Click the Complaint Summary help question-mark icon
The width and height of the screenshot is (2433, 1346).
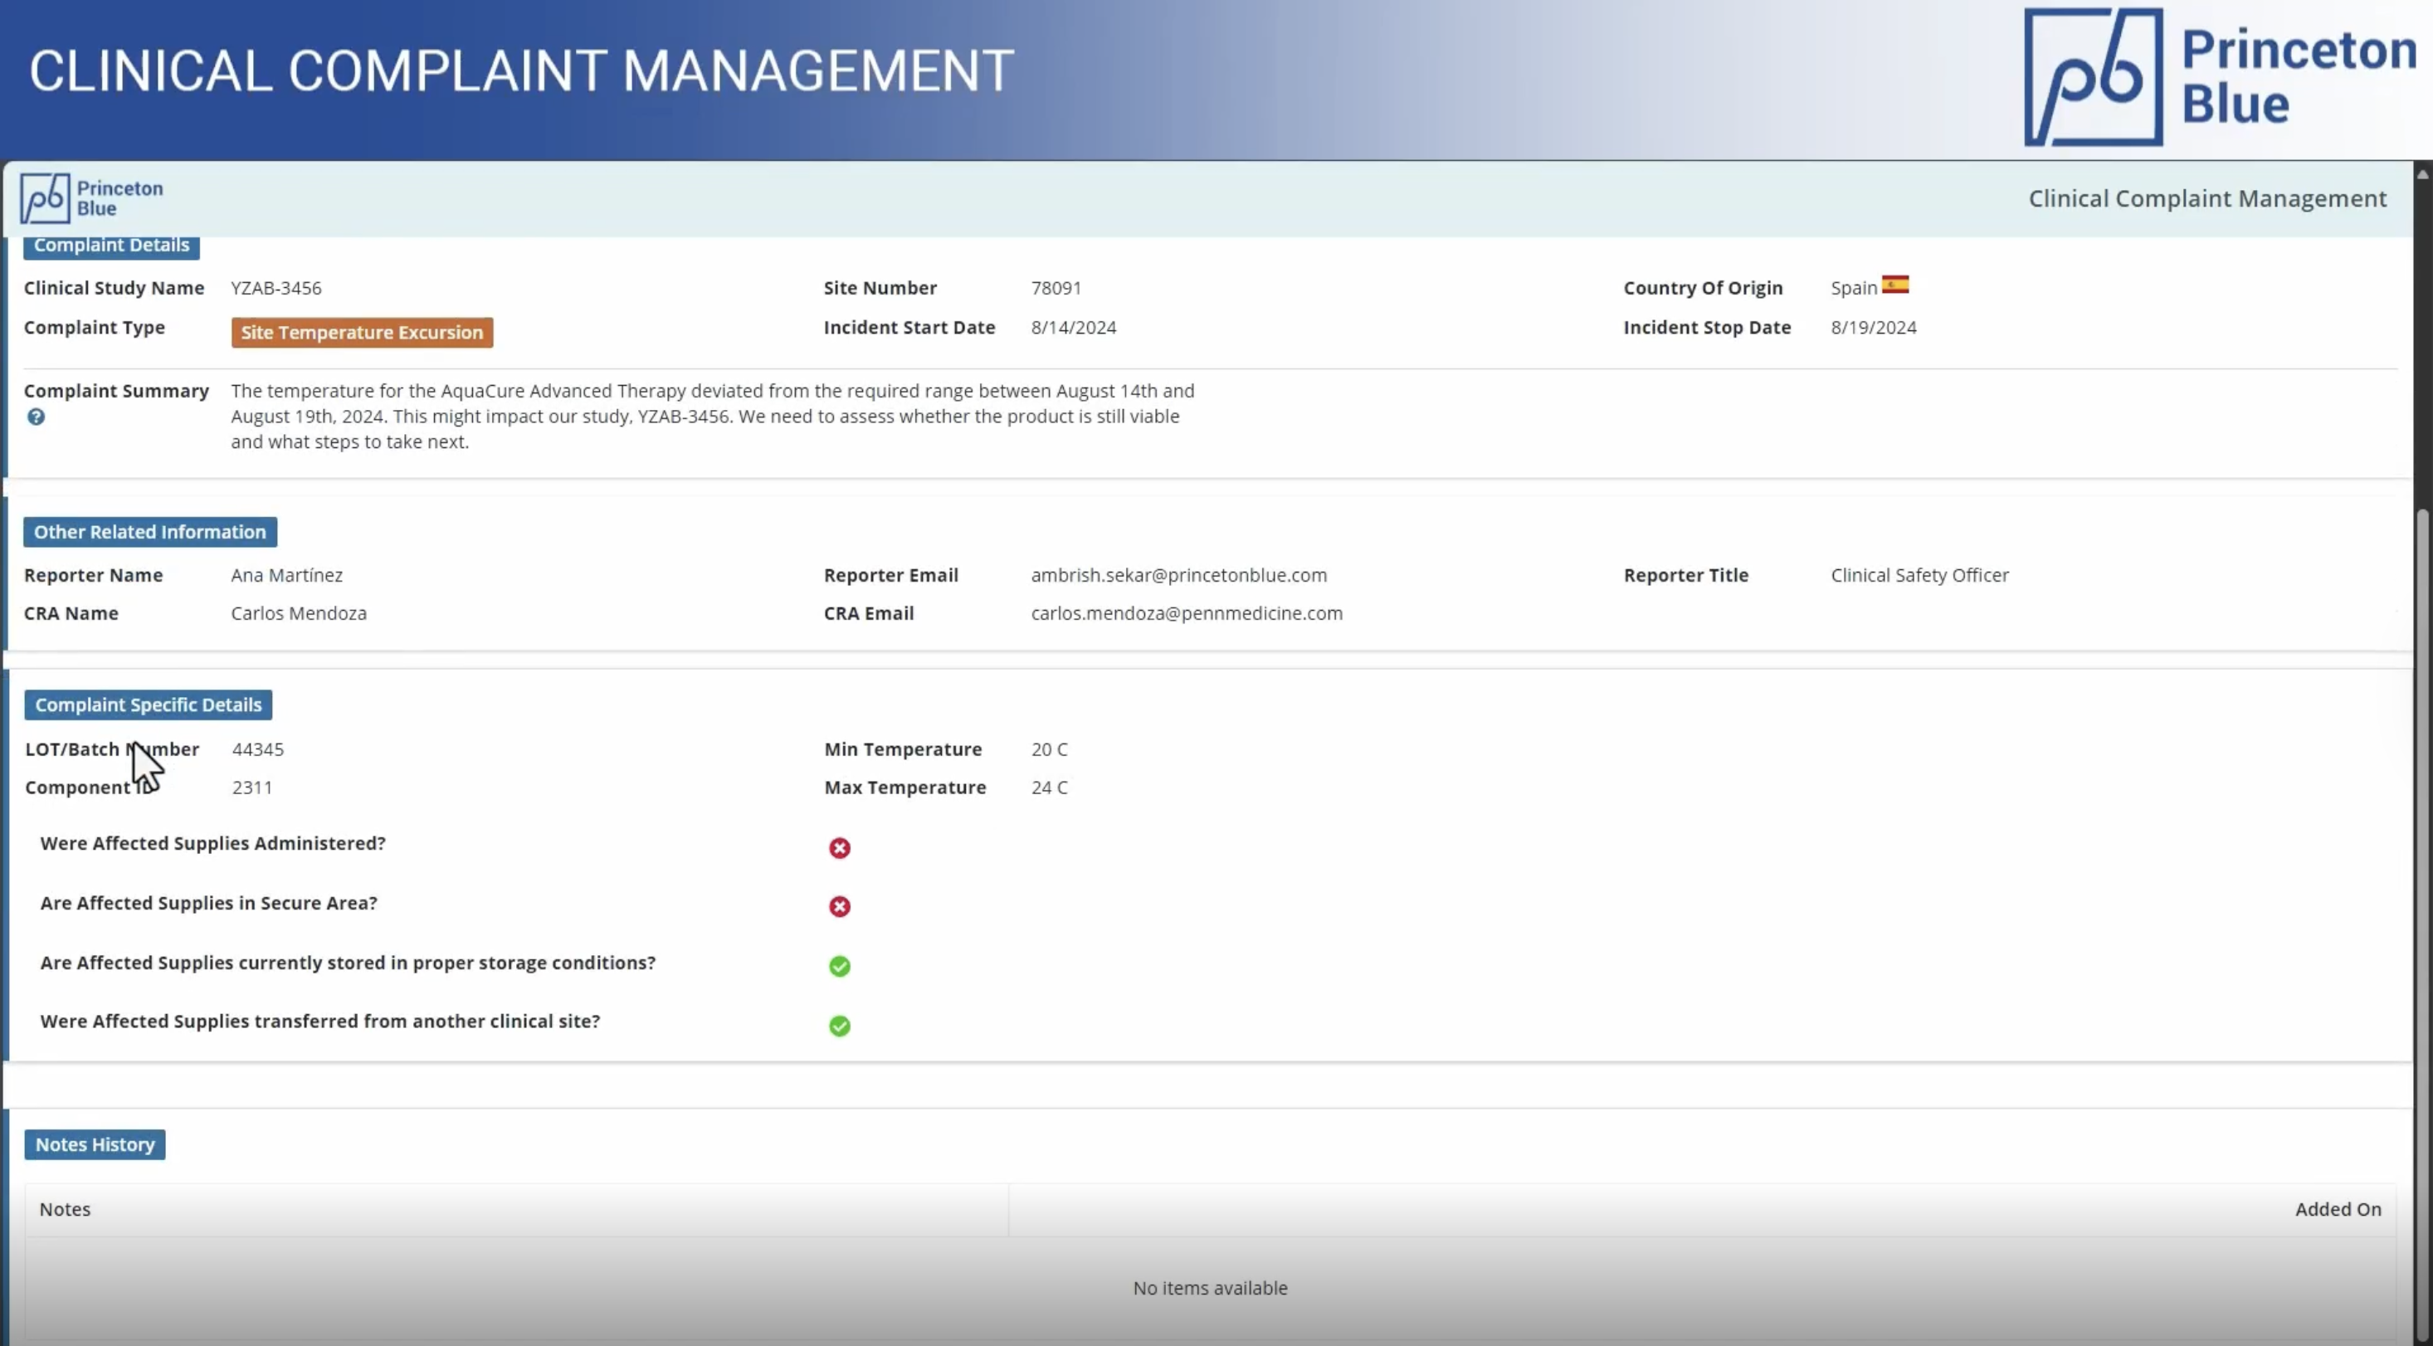(36, 417)
